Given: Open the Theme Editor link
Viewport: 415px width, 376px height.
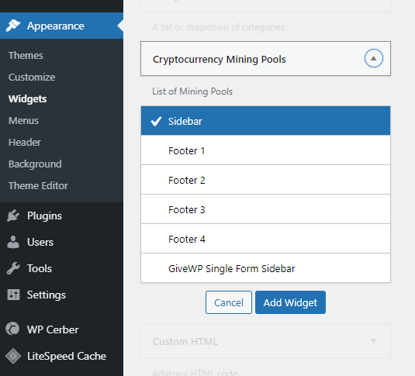Looking at the screenshot, I should click(x=38, y=185).
